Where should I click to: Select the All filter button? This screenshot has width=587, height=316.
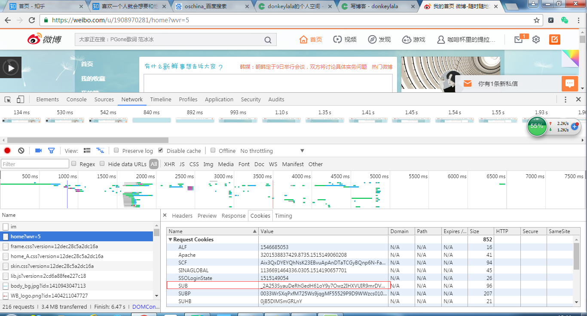tap(154, 164)
